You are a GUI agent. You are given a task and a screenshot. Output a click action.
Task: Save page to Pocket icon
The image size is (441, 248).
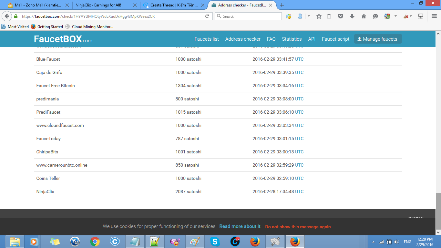click(x=341, y=16)
